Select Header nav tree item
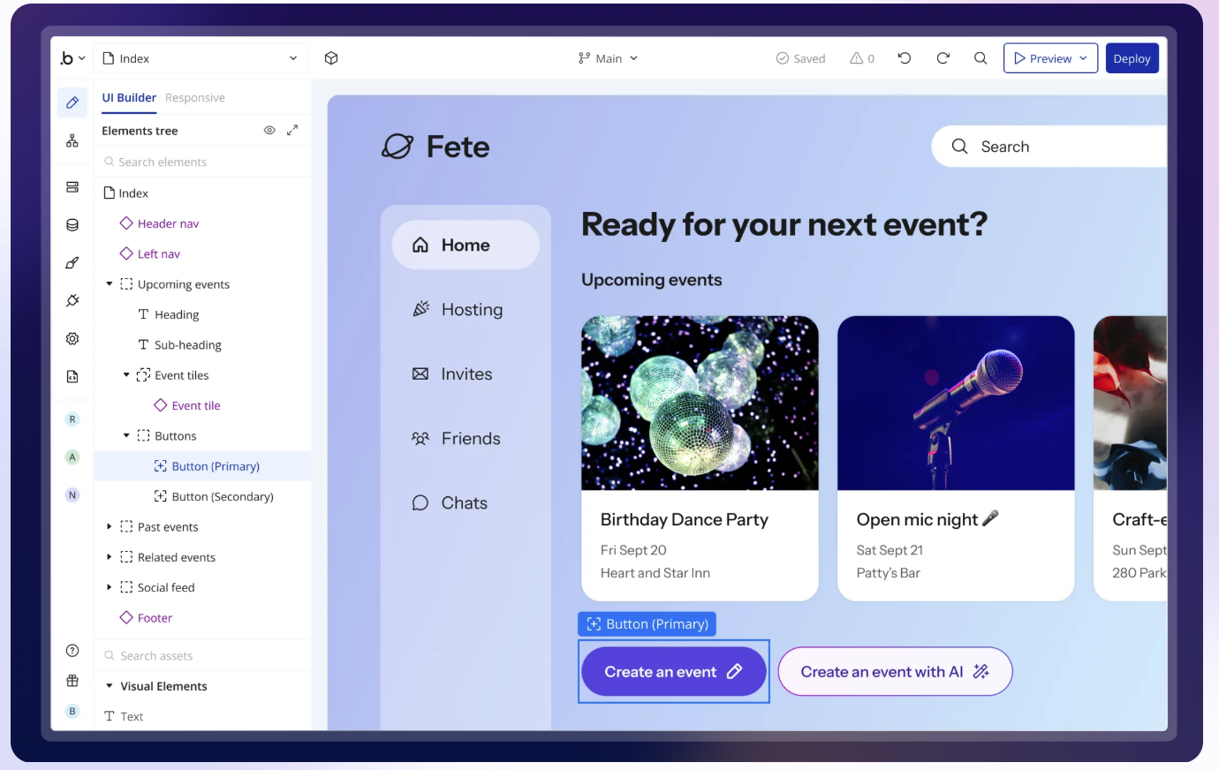 click(x=160, y=223)
